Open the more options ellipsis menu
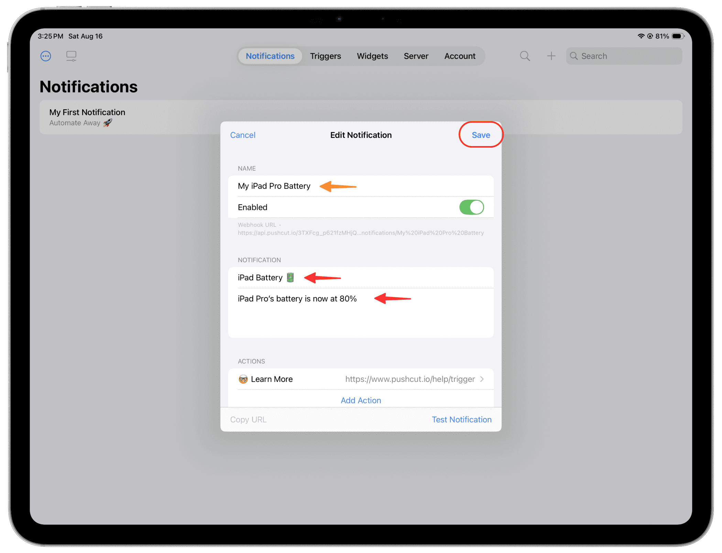722x553 pixels. click(46, 56)
